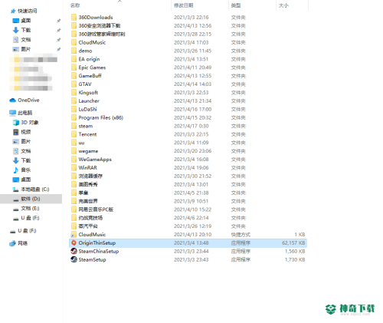Select the 音乐 music note icon
The width and height of the screenshot is (383, 323).
(16, 170)
